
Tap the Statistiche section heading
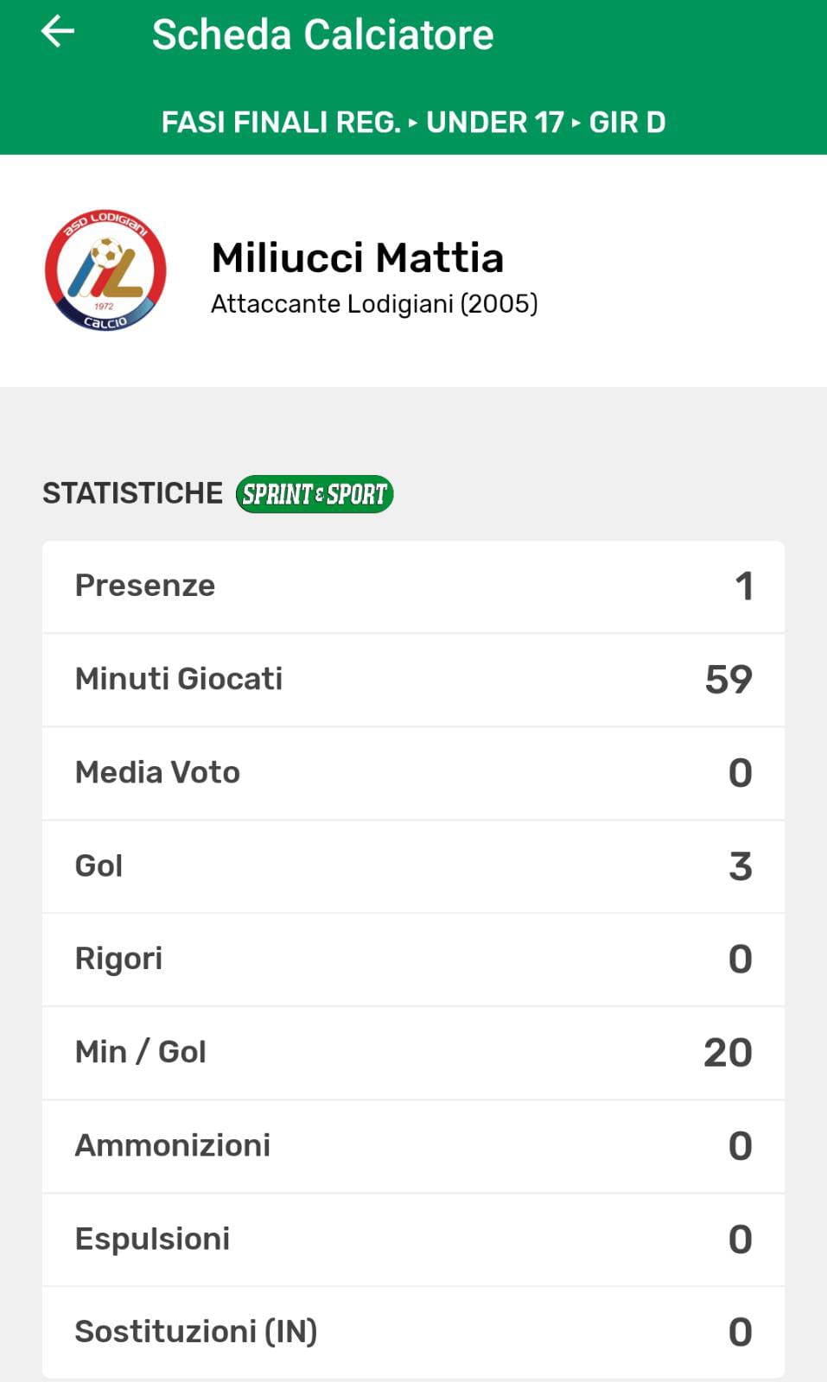(132, 493)
